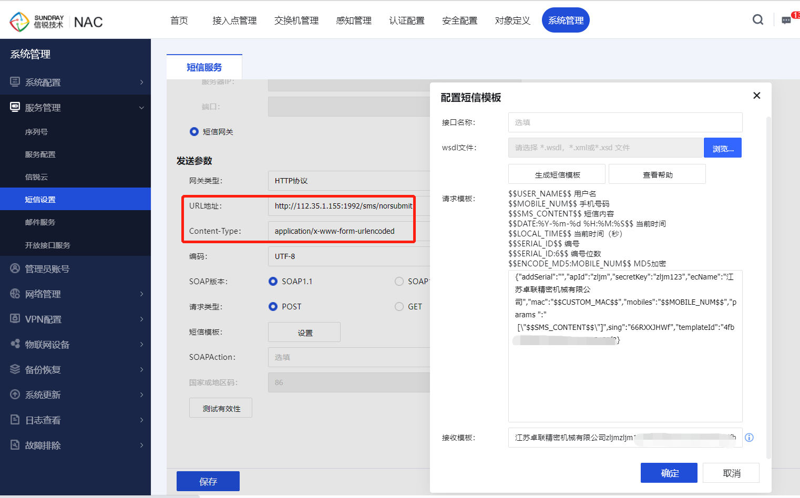Open 系统管理 top menu
The image size is (800, 498).
[x=566, y=20]
